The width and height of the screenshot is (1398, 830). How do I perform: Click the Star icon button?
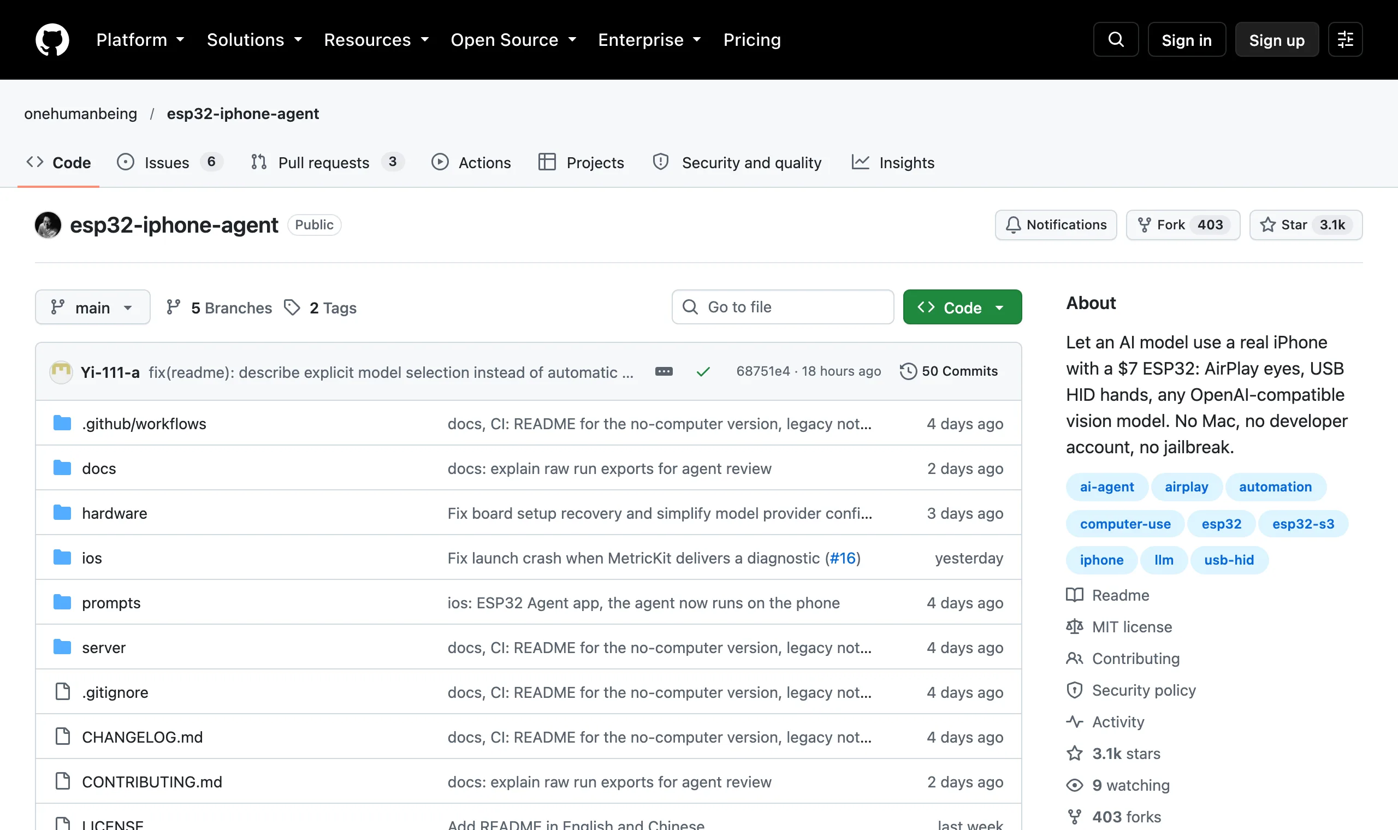[1306, 225]
